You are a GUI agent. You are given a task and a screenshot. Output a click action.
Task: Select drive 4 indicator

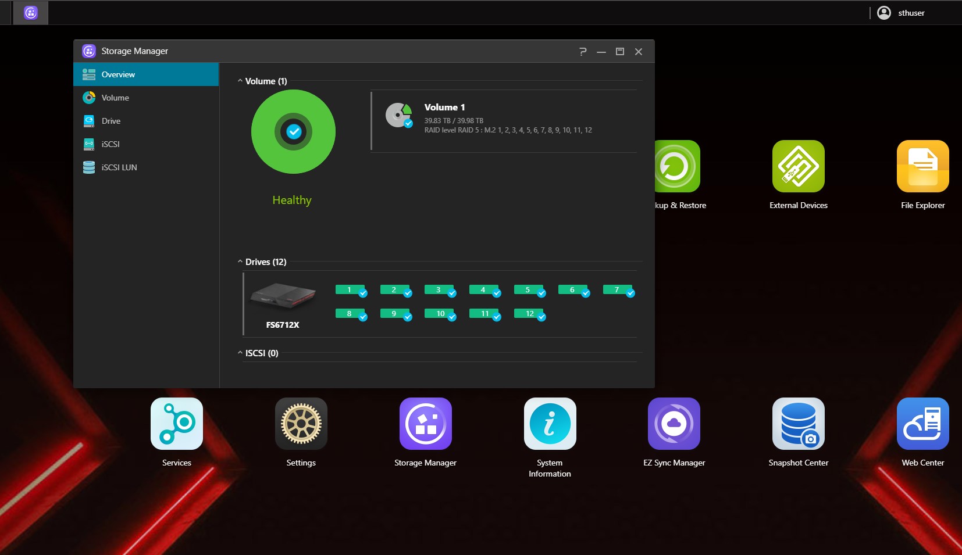pyautogui.click(x=484, y=290)
